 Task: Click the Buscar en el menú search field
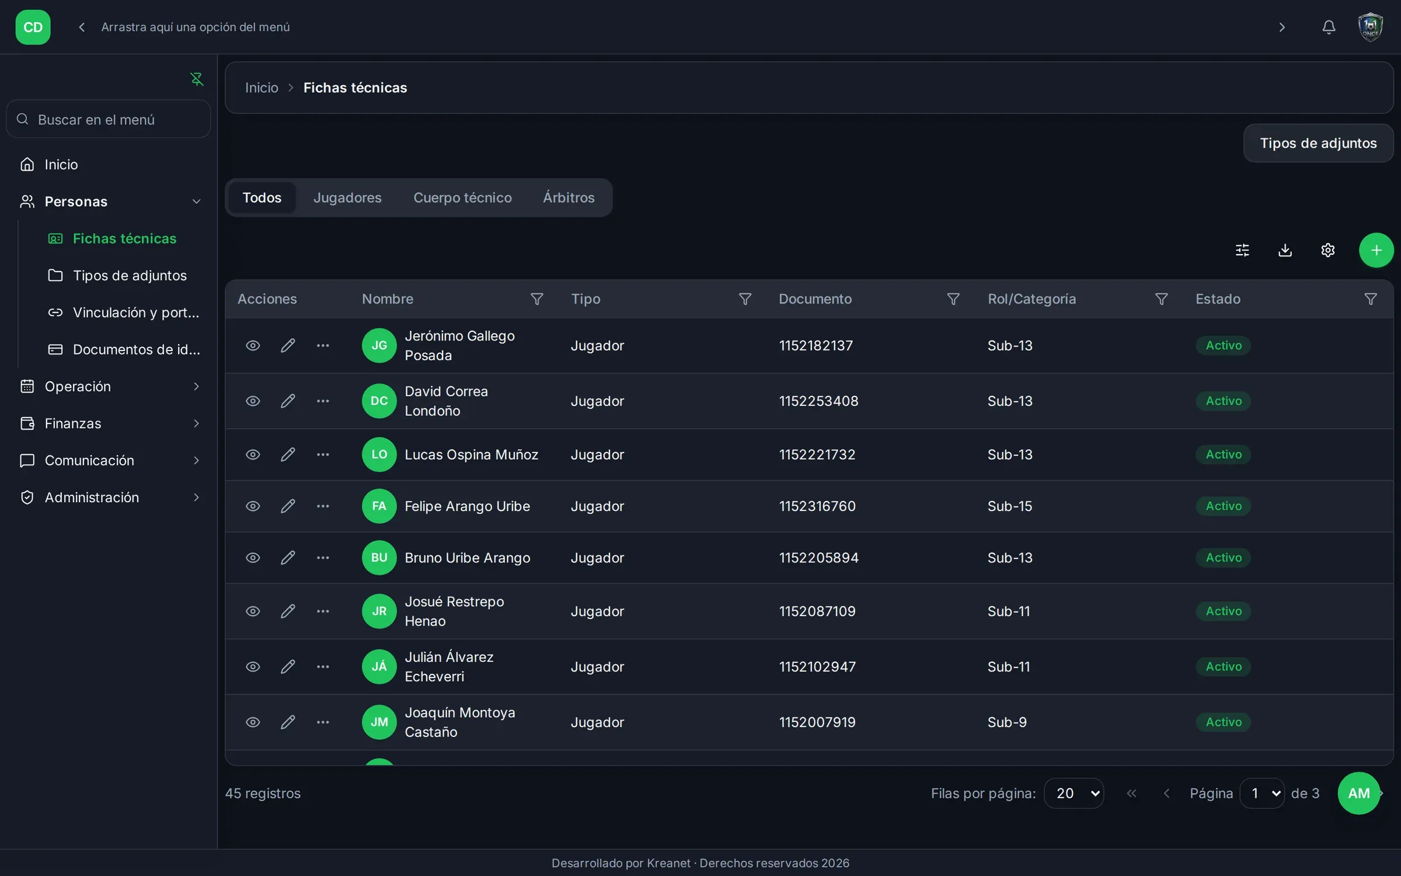[x=109, y=119]
